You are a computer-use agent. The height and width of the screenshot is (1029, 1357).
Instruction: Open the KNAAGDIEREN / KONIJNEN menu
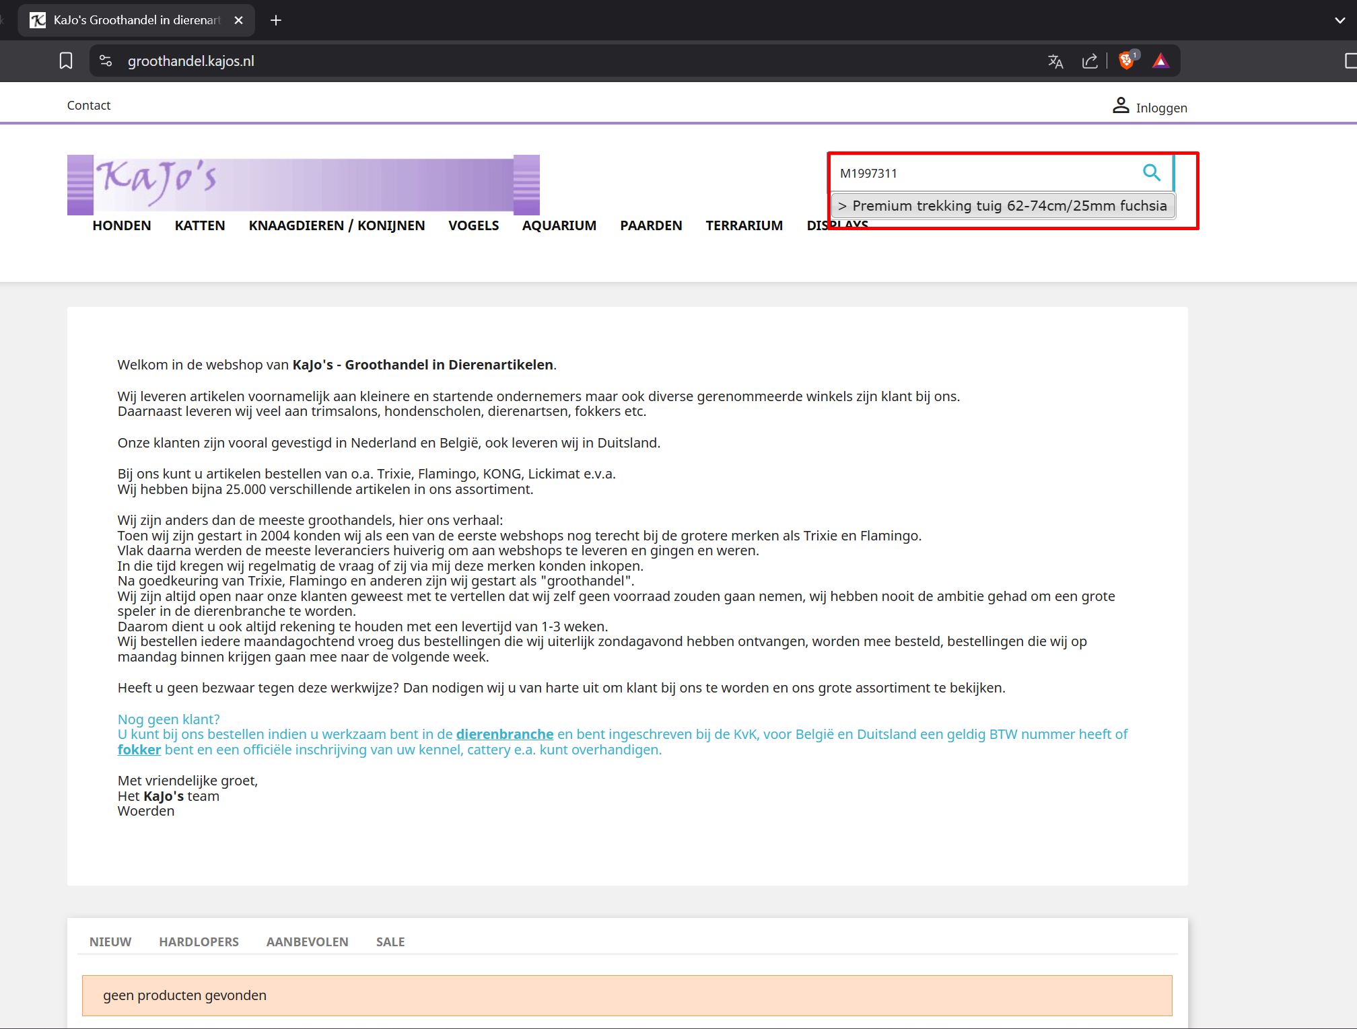337,225
